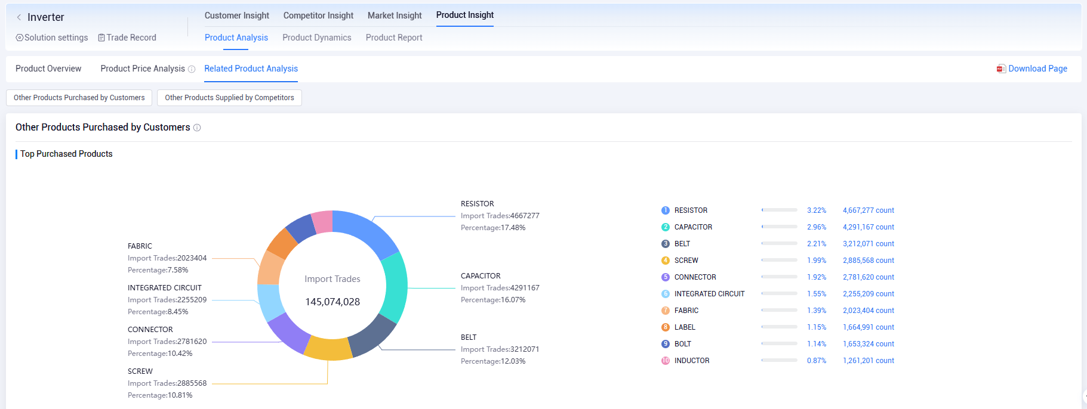
Task: Click the SCREW percentage progress bar
Action: [779, 261]
